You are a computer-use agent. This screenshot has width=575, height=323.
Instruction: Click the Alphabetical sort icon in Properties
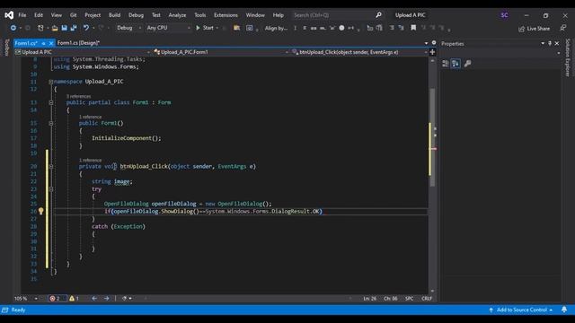(x=456, y=64)
